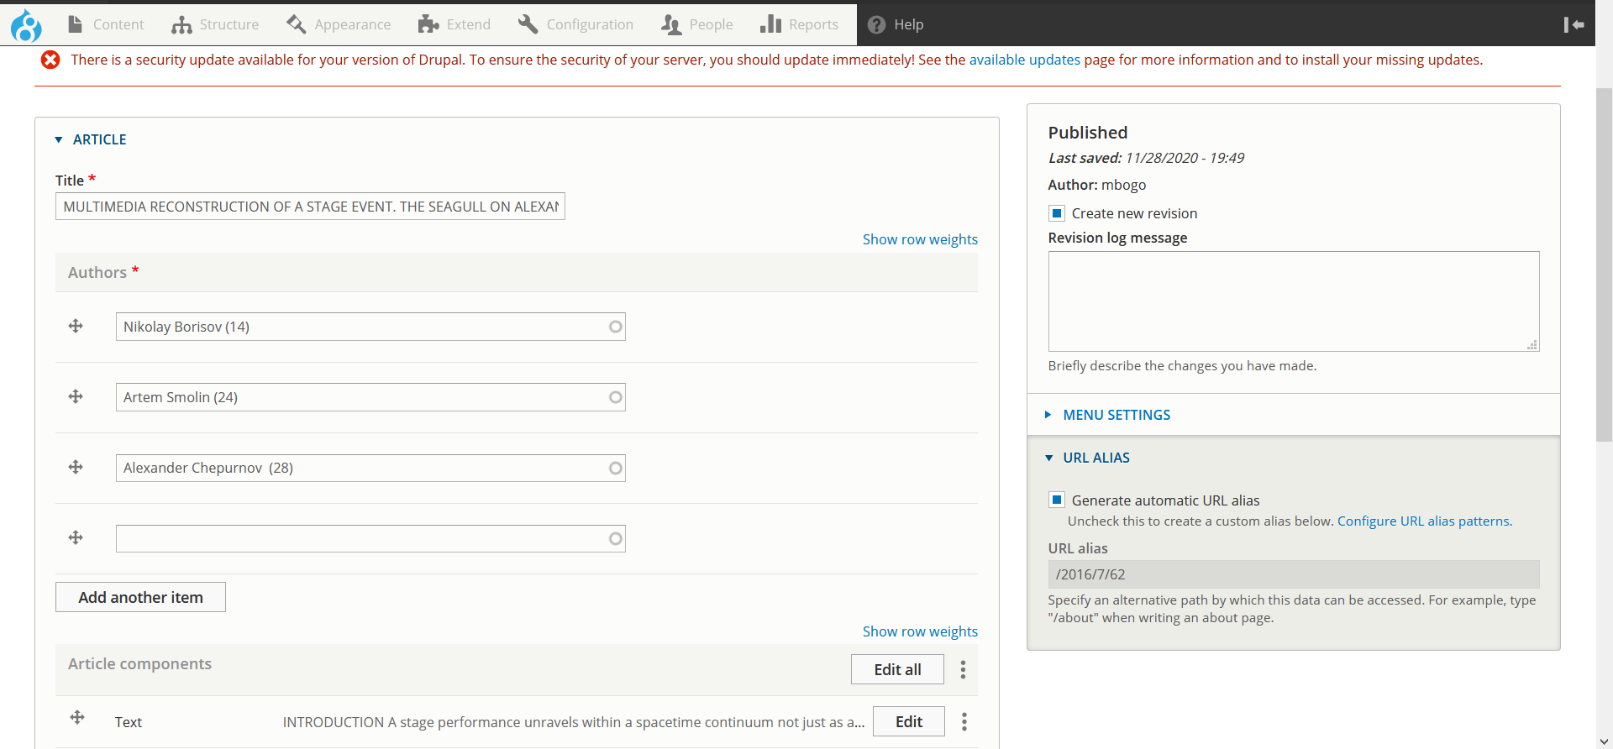Follow the available updates link
The image size is (1613, 749).
(x=1024, y=60)
